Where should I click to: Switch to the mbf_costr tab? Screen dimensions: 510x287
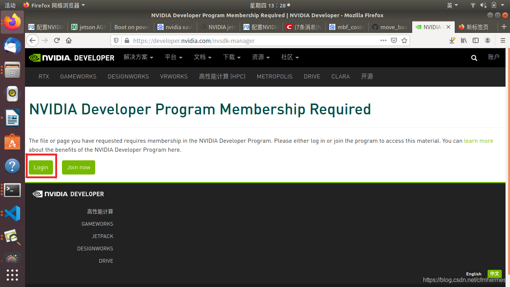pyautogui.click(x=347, y=27)
